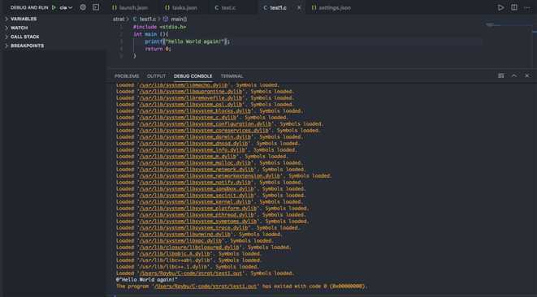Close the test1.c editor tab
This screenshot has width=537, height=297.
click(299, 7)
